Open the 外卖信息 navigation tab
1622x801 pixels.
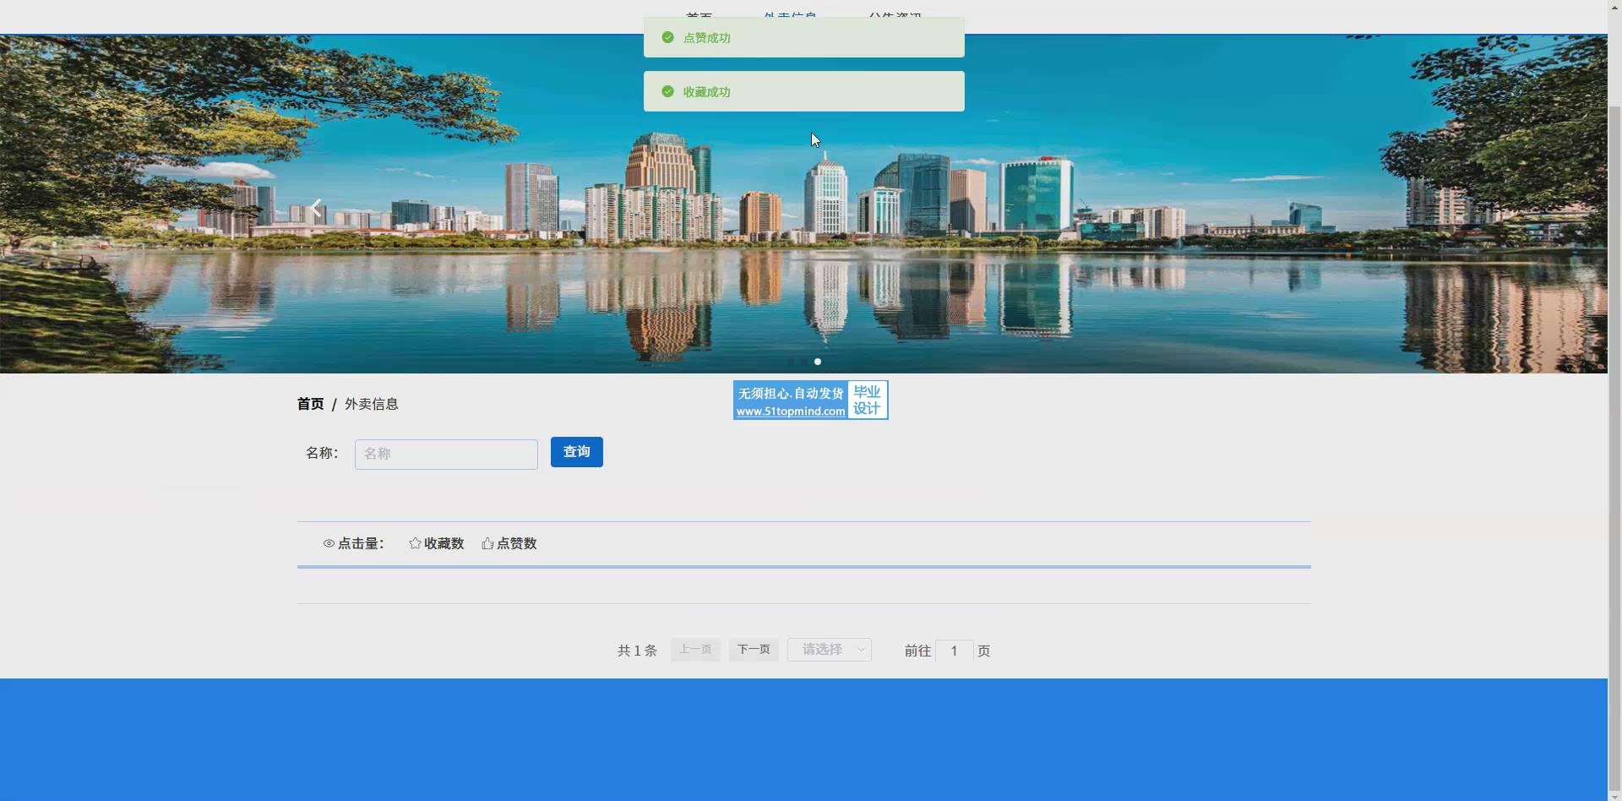pos(790,15)
